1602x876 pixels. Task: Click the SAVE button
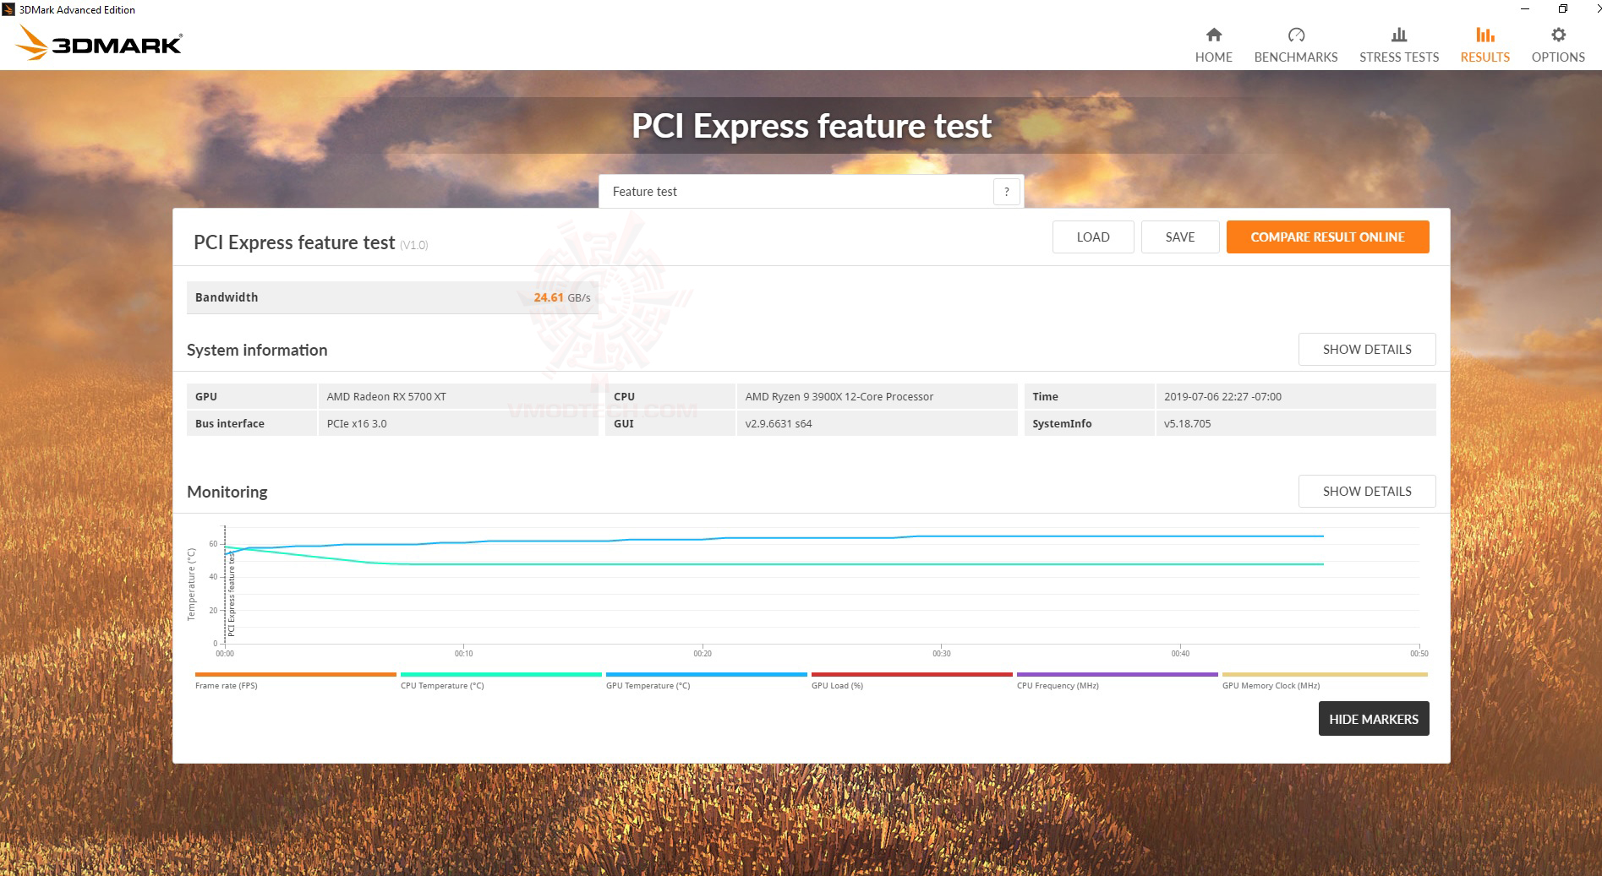[x=1180, y=237]
